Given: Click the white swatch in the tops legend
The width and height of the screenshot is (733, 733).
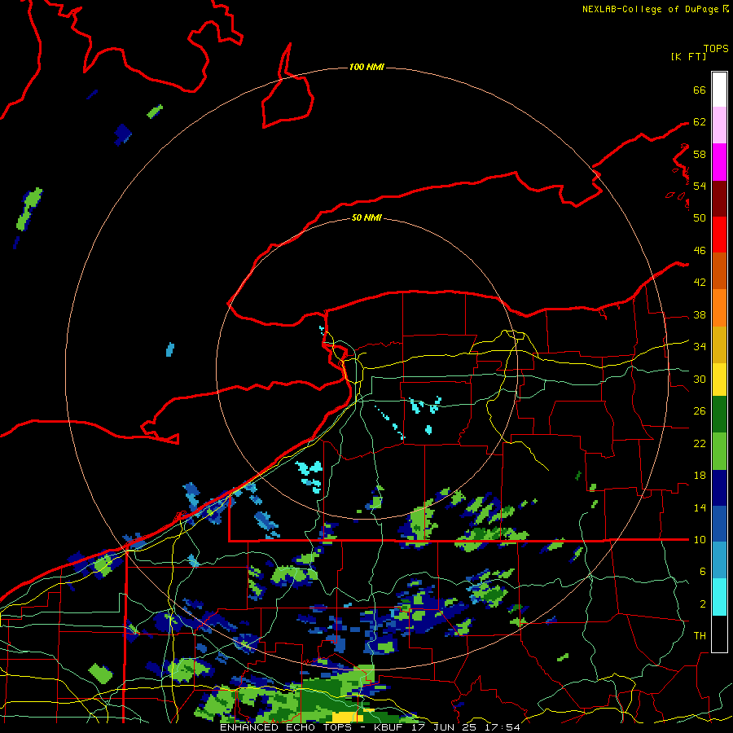Looking at the screenshot, I should pyautogui.click(x=719, y=90).
